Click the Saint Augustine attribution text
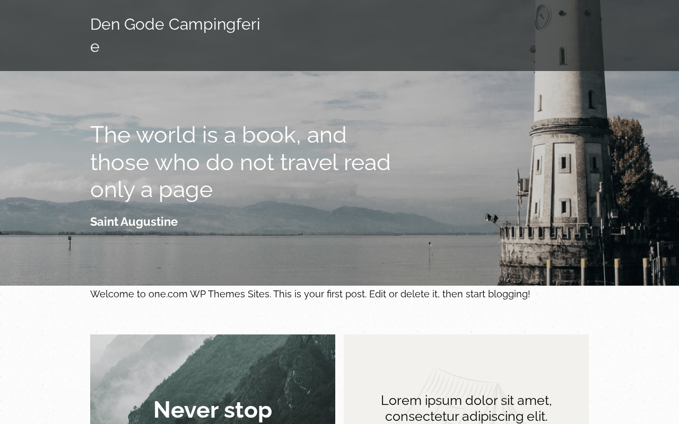 [134, 222]
